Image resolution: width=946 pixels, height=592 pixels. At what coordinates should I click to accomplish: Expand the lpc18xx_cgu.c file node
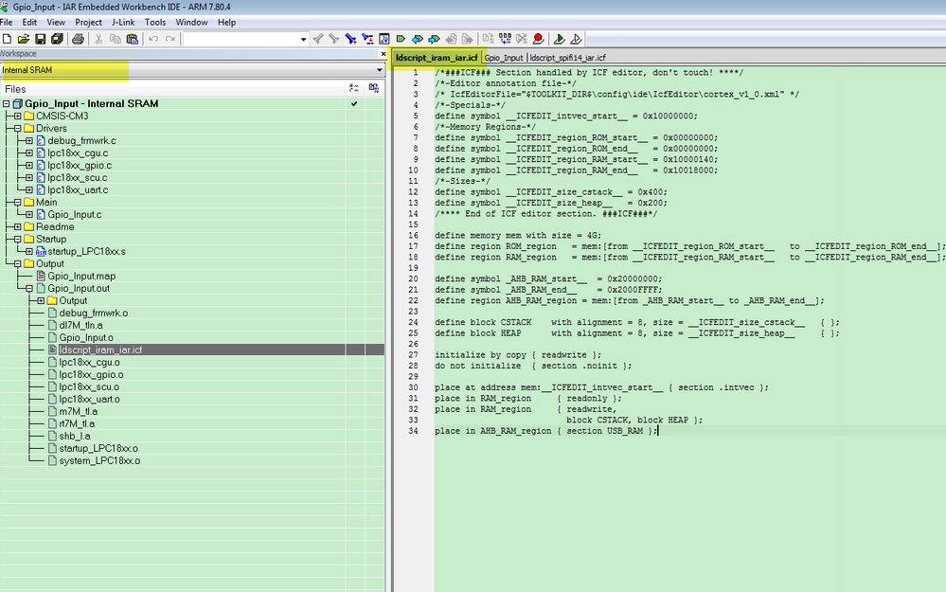29,152
